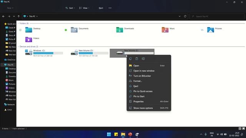
Task: Choose Turn on BitLocker
Action: coord(149,76)
